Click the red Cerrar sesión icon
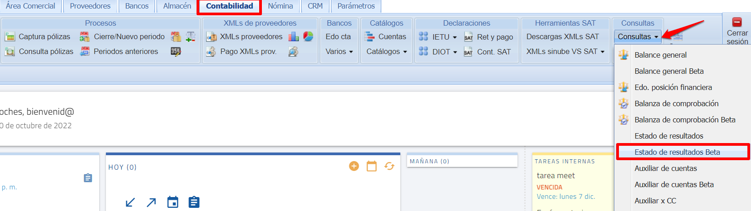The height and width of the screenshot is (211, 751). coord(737,22)
